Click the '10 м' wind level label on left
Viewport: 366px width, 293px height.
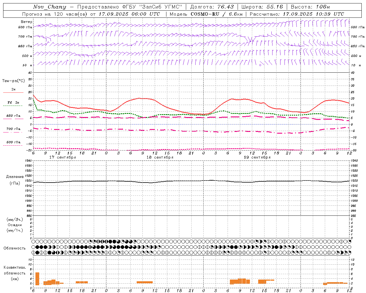27,65
